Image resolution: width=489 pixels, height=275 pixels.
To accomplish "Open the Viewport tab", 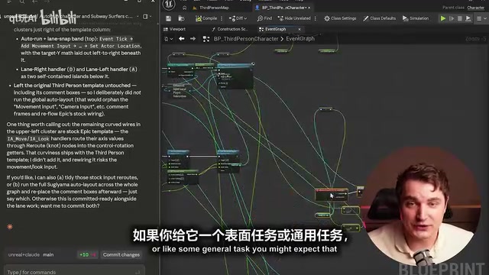I will tap(175, 29).
